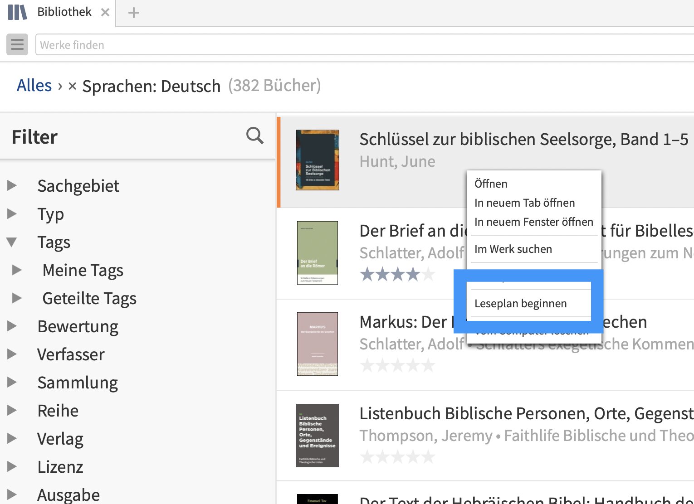Open Schlüssel zur biblischen Seelsorge cover thumbnail
The height and width of the screenshot is (504, 694).
(x=318, y=160)
